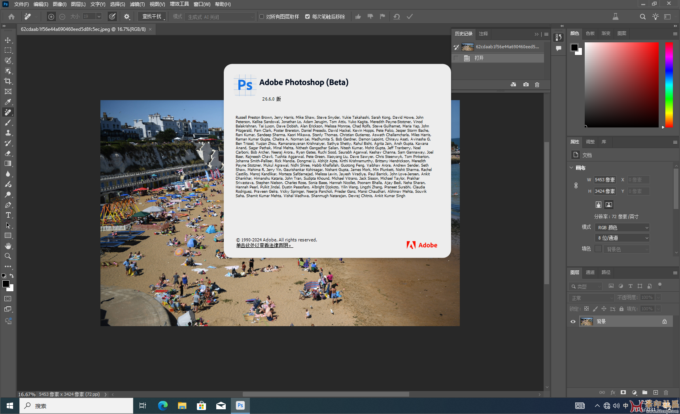Click the search icon in options bar
Image resolution: width=680 pixels, height=414 pixels.
click(x=643, y=17)
